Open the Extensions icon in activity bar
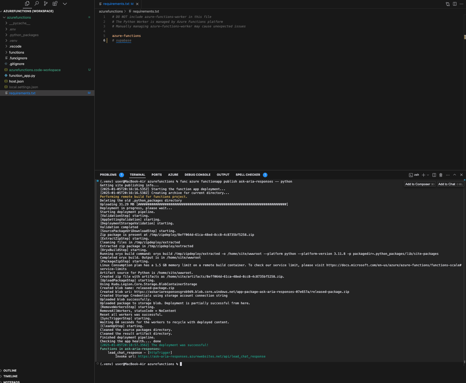 tap(55, 3)
